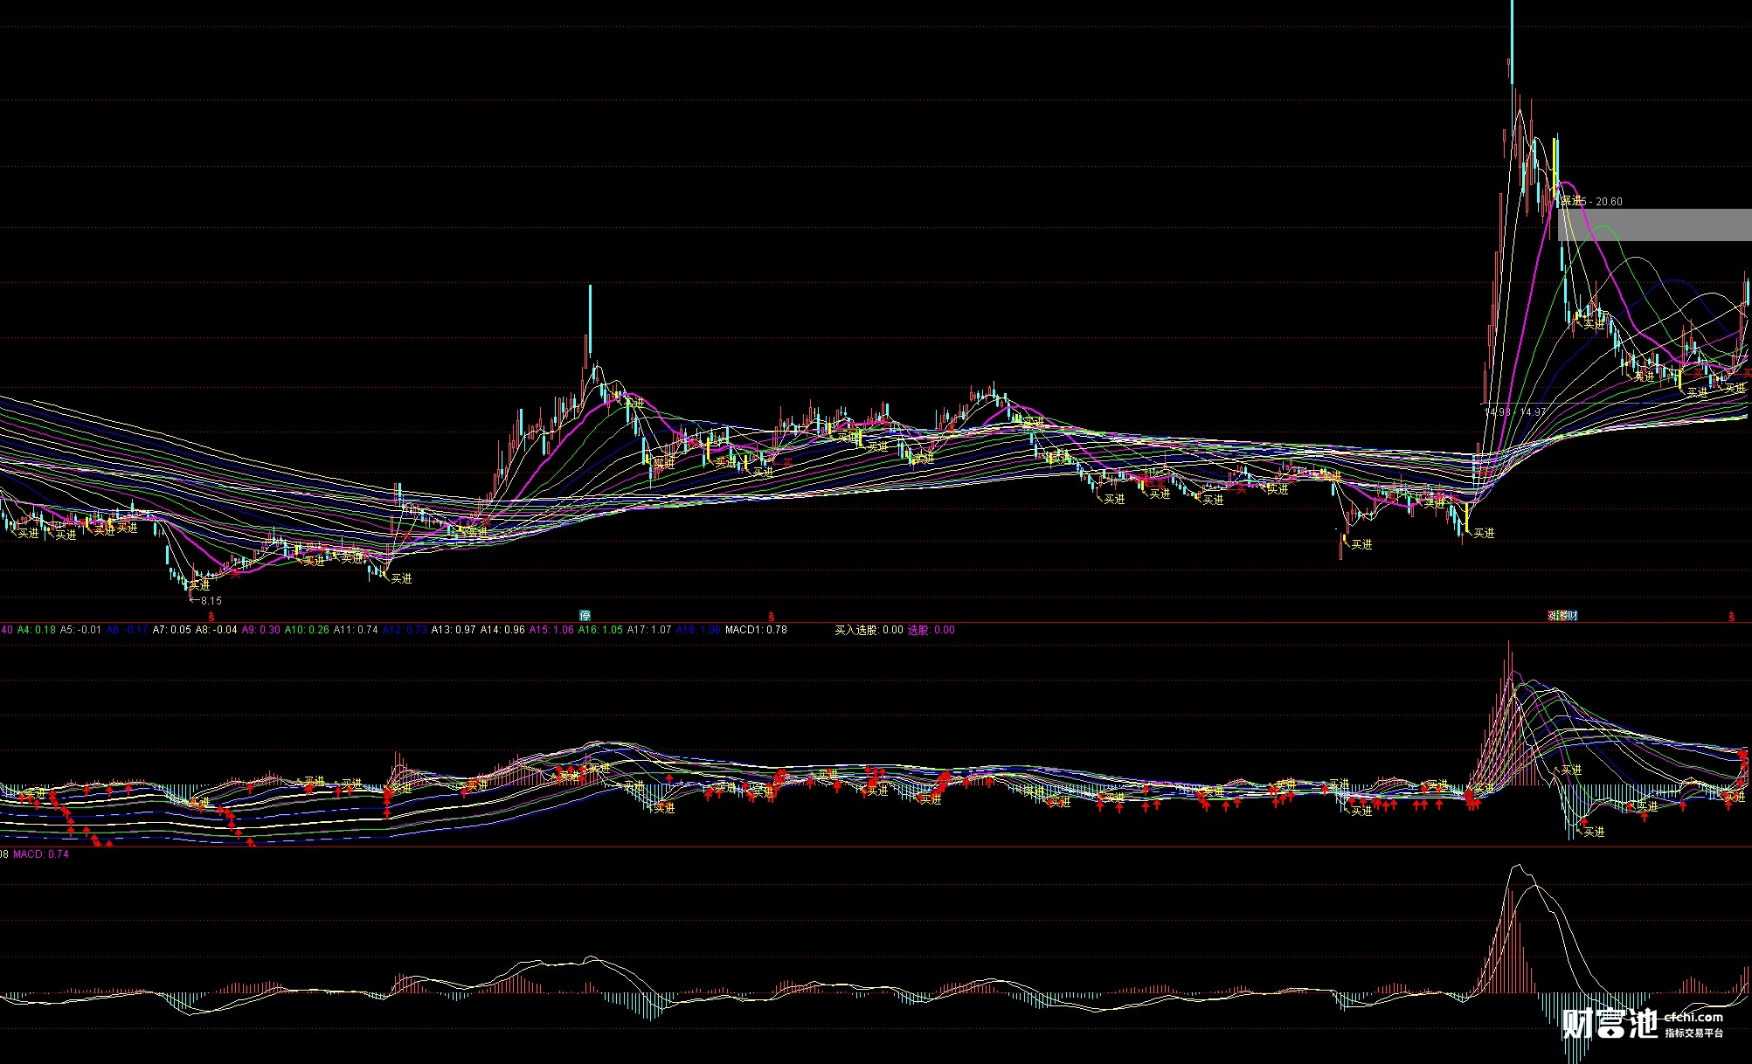Select the 买入选股: 0.00 indicator label
Viewport: 1752px width, 1064px height.
pos(869,630)
